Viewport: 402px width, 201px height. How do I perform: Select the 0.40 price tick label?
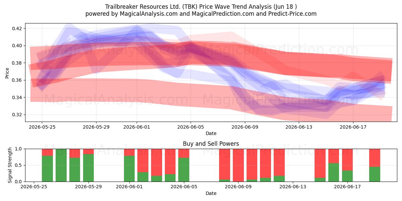point(16,46)
